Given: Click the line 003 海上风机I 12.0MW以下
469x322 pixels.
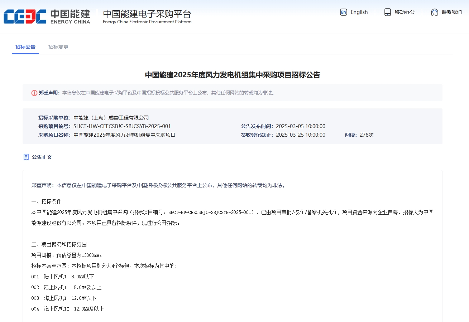Looking at the screenshot, I should point(64,298).
